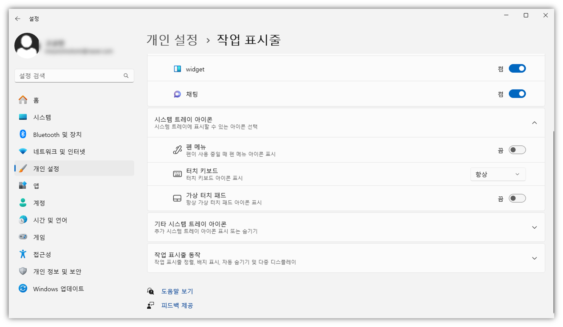Open 게임 settings from sidebar

39,237
